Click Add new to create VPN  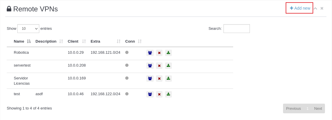click(300, 8)
